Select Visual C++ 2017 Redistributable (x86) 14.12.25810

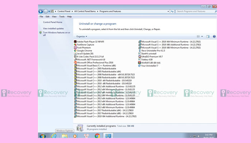click(x=104, y=113)
